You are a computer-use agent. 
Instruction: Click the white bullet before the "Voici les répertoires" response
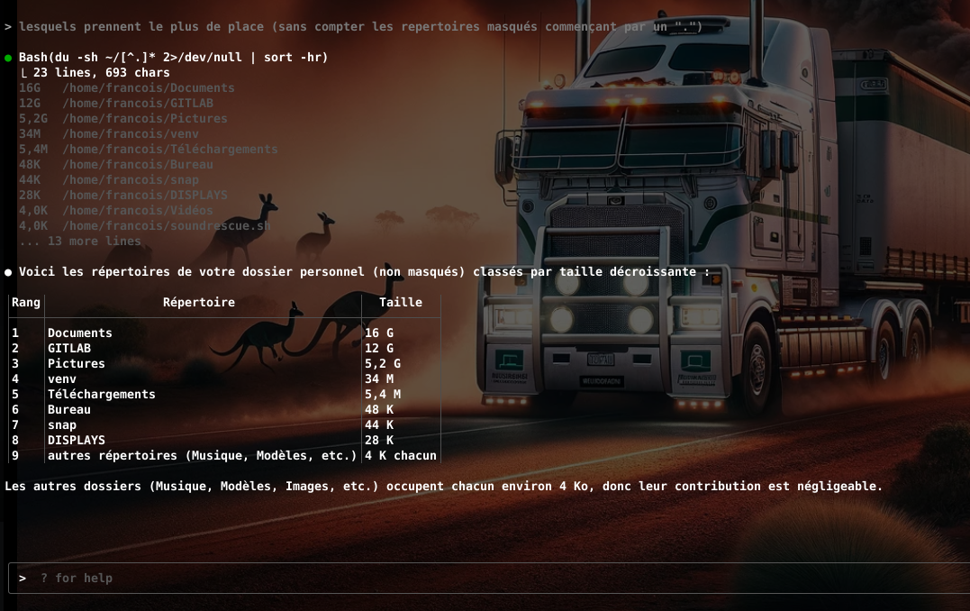8,271
